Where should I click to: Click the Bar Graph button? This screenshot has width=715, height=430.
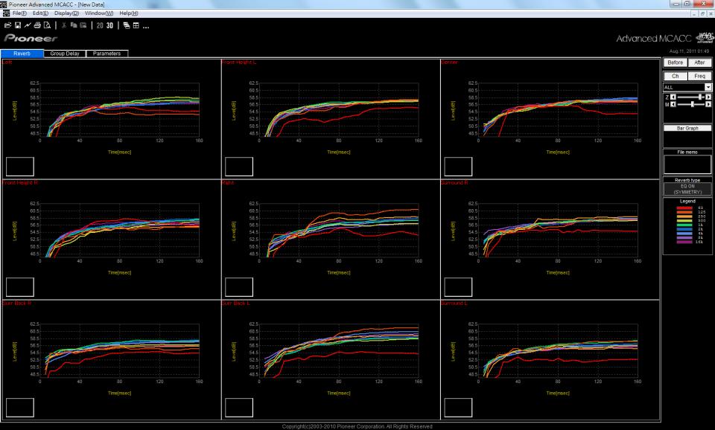point(687,128)
